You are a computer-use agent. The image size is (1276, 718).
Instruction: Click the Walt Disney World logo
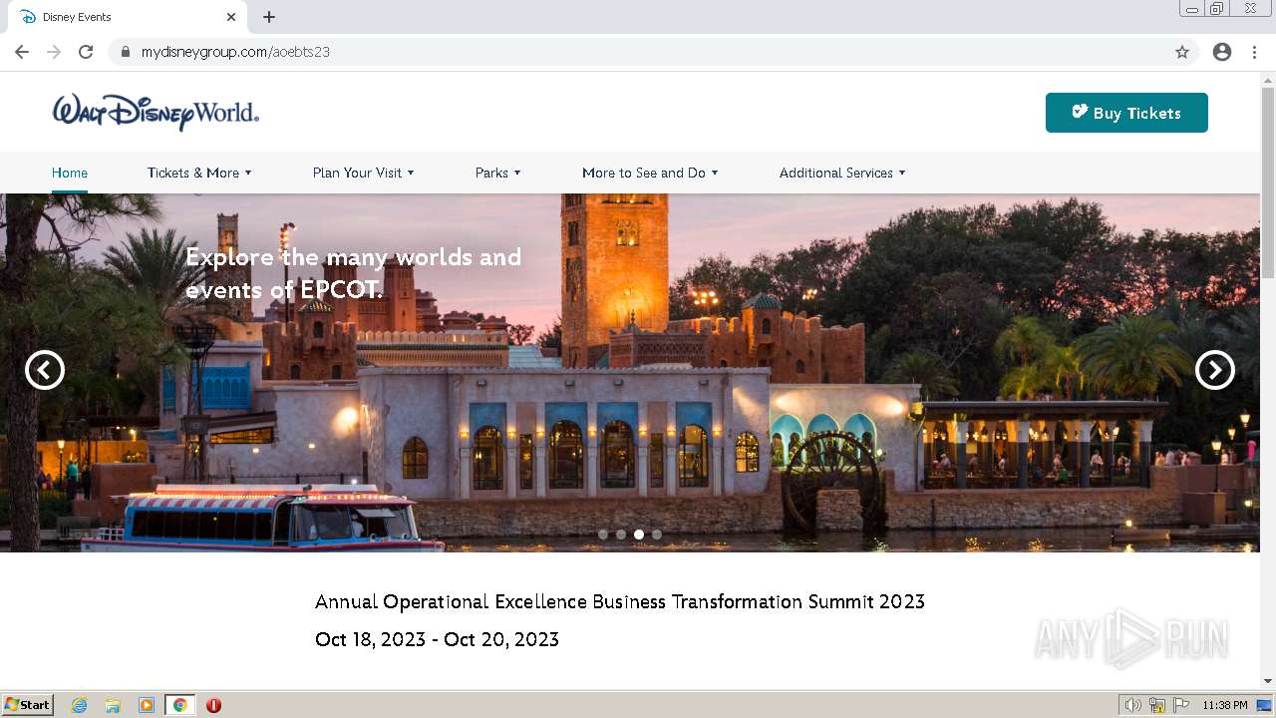coord(157,112)
